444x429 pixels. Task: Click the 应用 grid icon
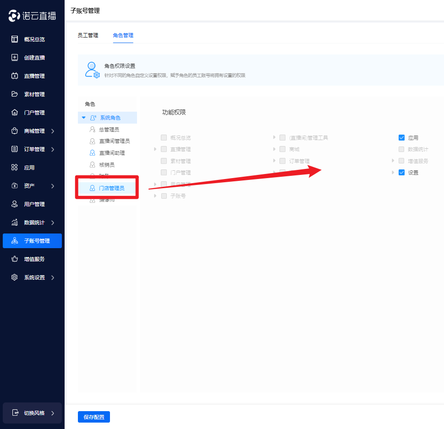(15, 168)
